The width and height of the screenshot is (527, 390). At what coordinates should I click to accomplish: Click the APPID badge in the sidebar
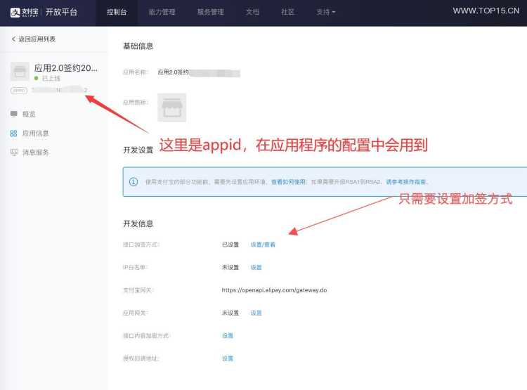coord(19,90)
